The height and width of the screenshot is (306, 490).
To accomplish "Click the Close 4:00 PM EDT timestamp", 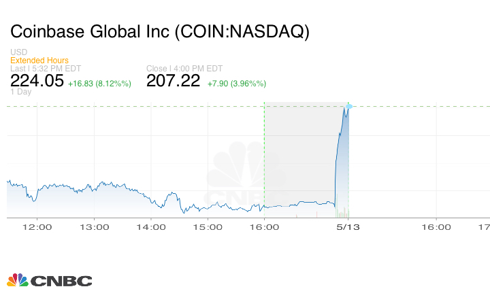I will (184, 68).
